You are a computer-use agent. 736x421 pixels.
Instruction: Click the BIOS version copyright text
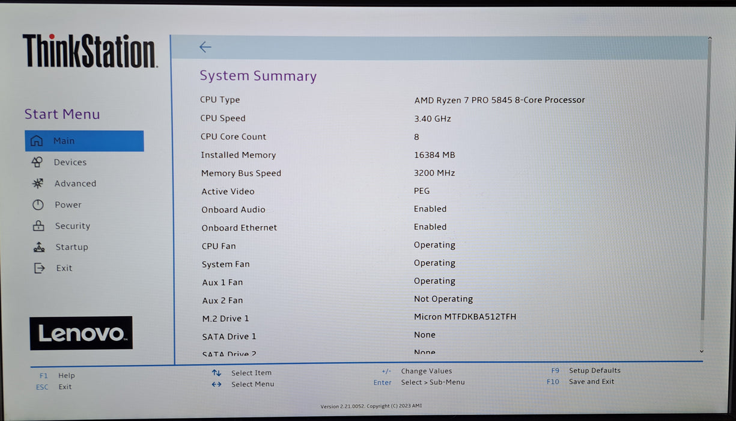[371, 406]
